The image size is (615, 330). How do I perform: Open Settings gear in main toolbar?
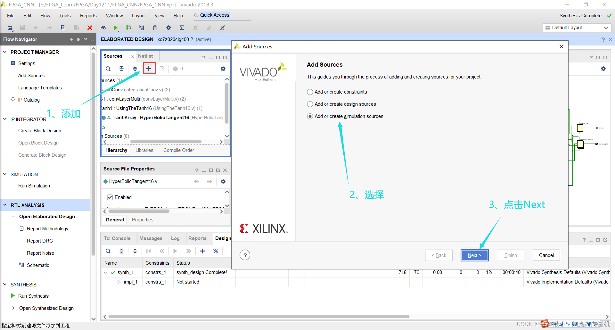tap(168, 28)
